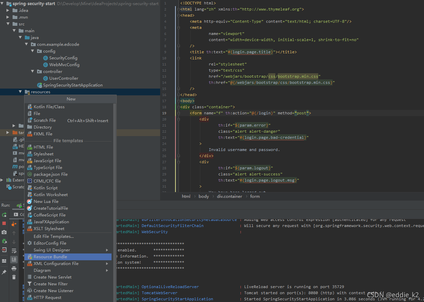The width and height of the screenshot is (424, 302).
Task: Click the attach debugger bug icon
Action: point(4,241)
